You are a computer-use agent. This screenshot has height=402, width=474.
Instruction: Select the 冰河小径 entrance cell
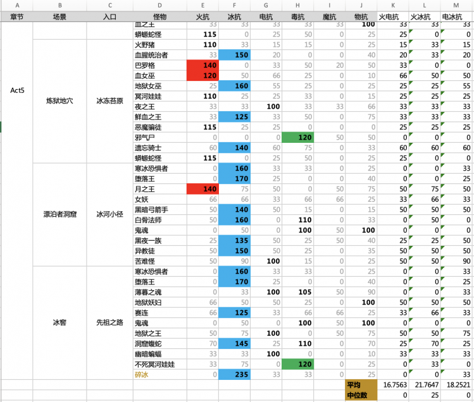point(109,214)
